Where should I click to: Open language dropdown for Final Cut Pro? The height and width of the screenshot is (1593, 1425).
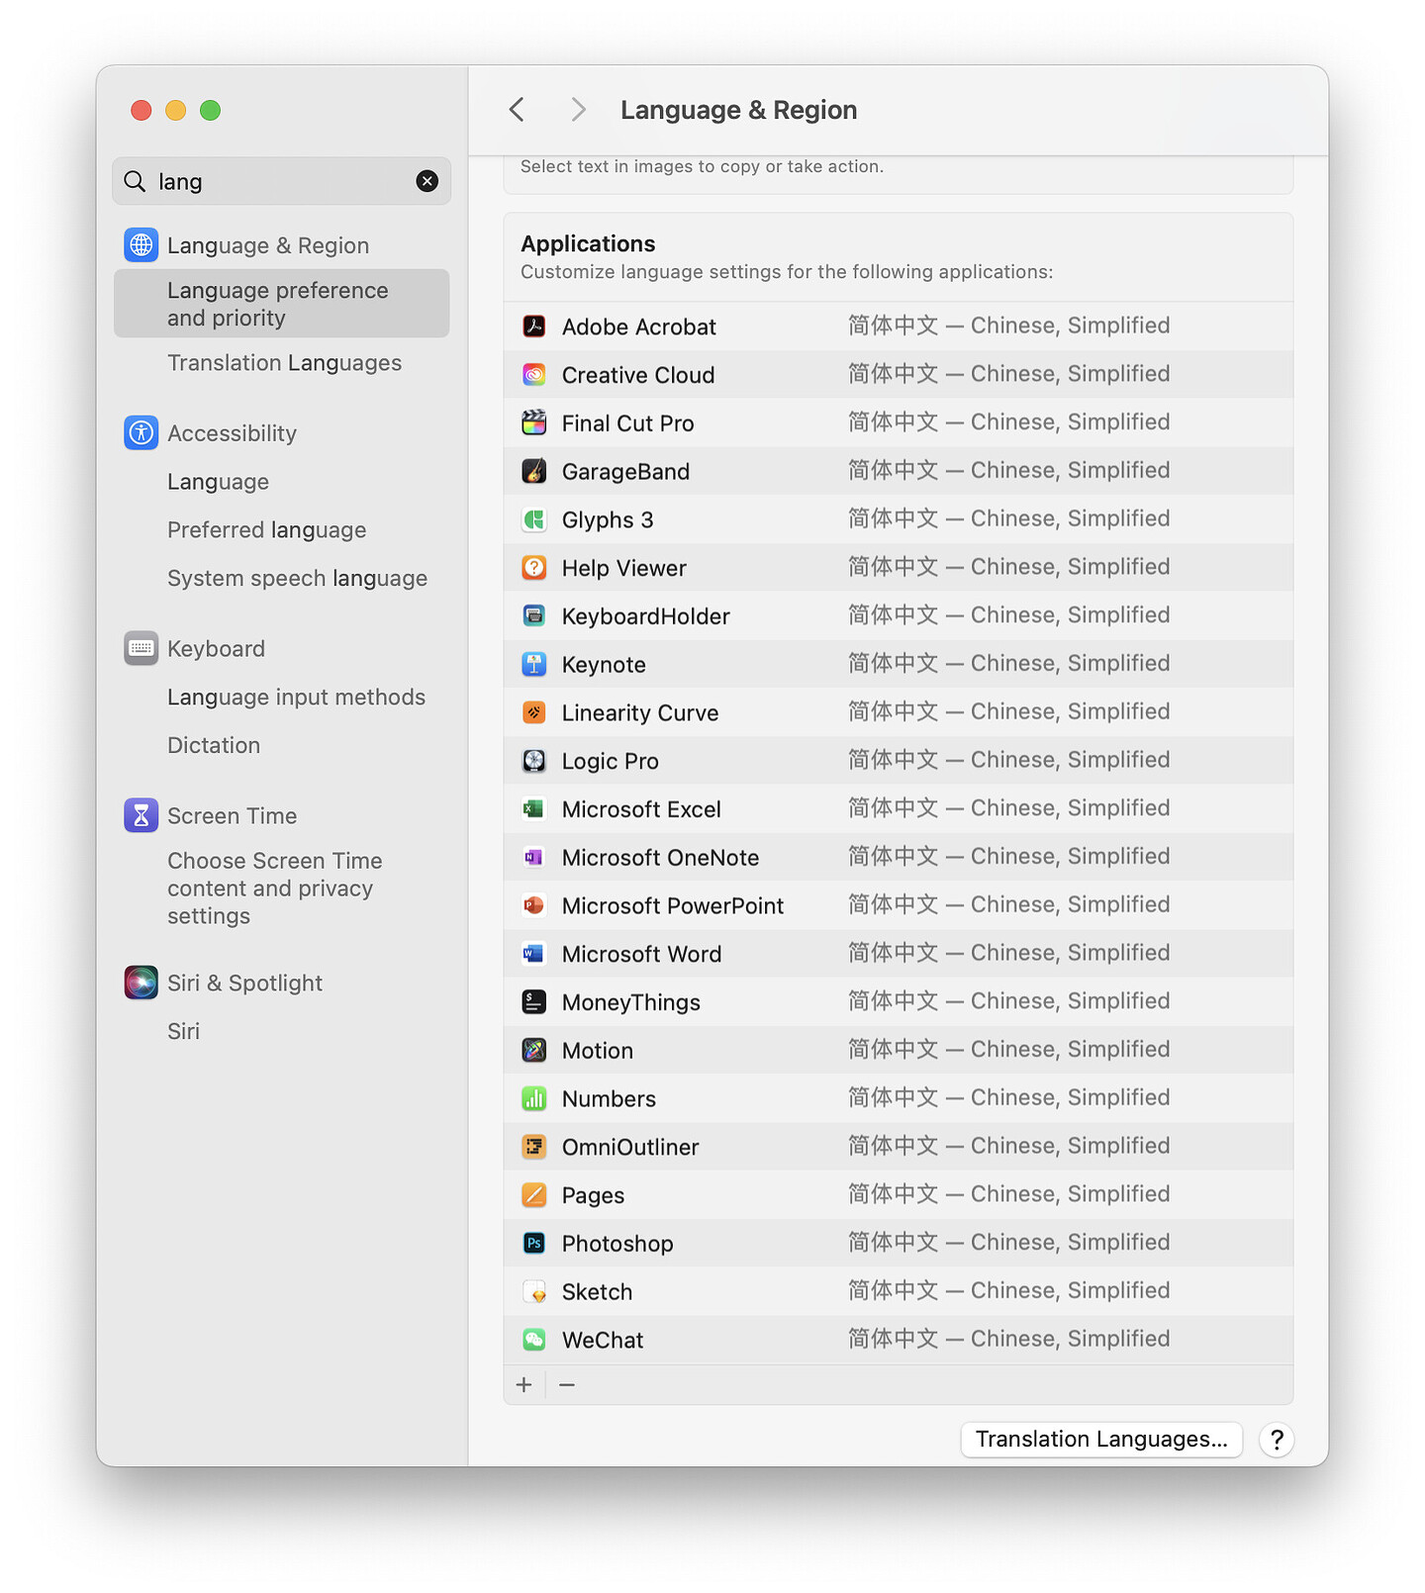pyautogui.click(x=1008, y=422)
